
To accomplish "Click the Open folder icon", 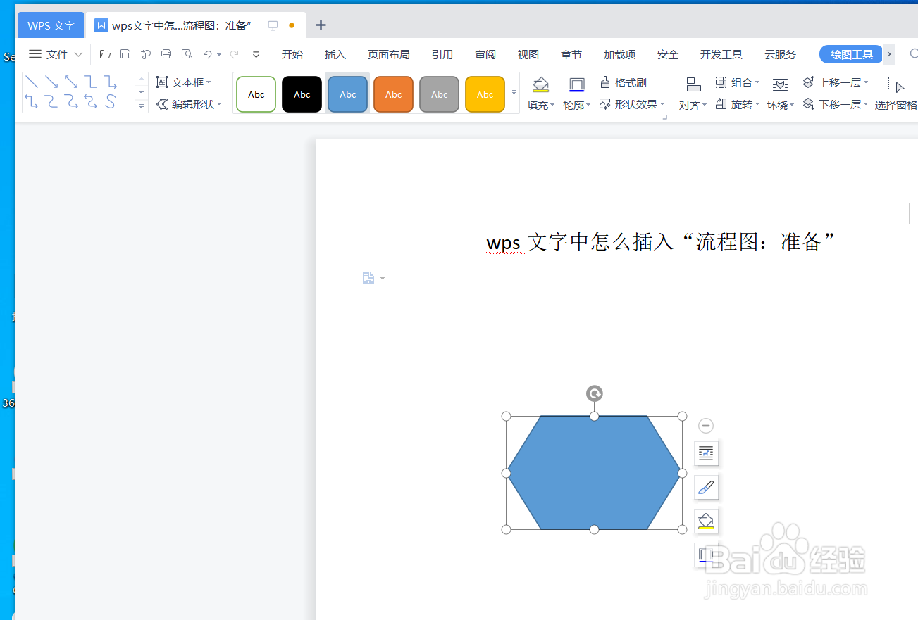I will [105, 54].
